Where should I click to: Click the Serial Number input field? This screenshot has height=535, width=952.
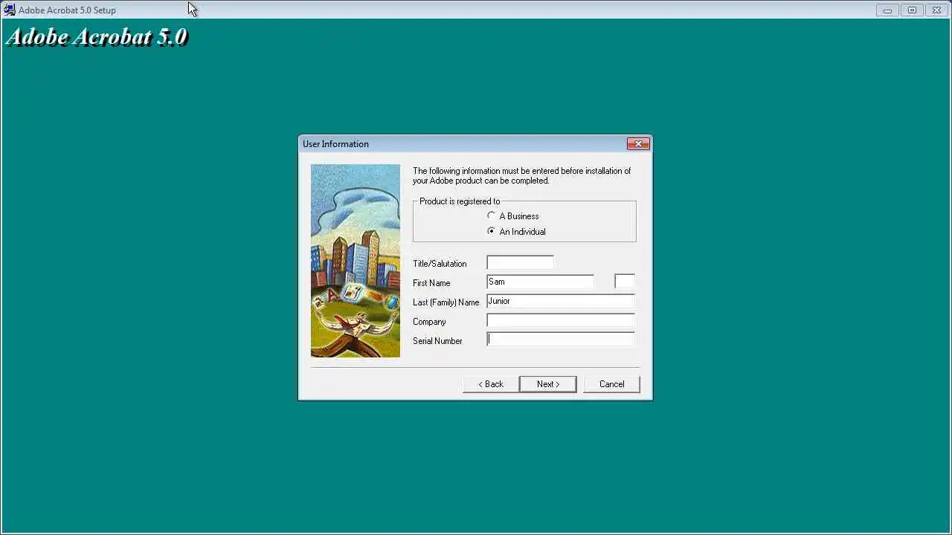tap(561, 340)
